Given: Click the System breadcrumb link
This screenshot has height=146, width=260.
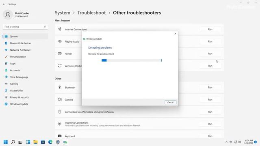Looking at the screenshot, I should coord(63,13).
